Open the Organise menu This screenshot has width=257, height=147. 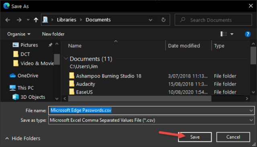(x=19, y=34)
